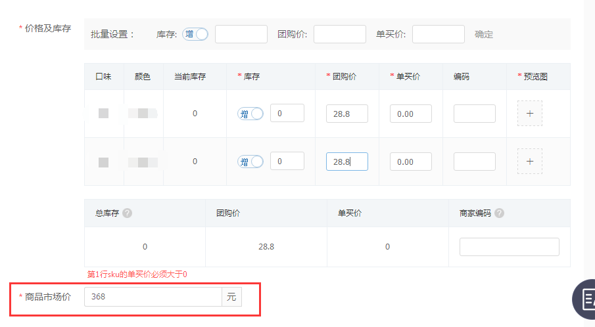Click the 商品市场价 field showing 368

153,297
